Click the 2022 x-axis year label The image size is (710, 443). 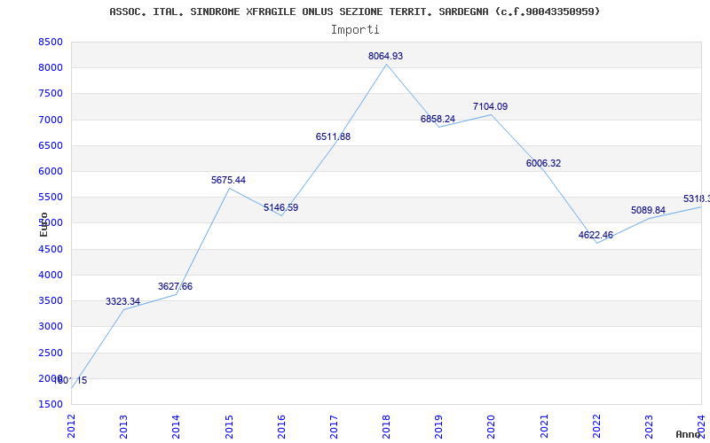click(x=596, y=426)
